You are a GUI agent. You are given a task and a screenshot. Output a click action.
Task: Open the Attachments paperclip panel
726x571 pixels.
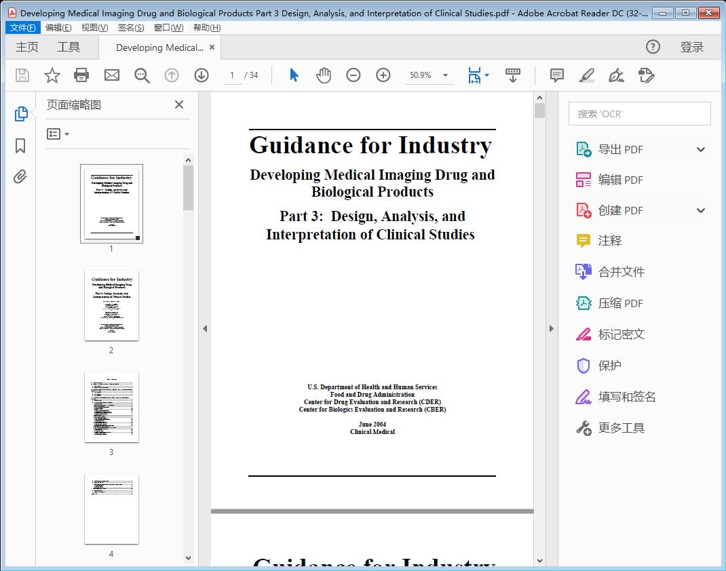(x=20, y=177)
